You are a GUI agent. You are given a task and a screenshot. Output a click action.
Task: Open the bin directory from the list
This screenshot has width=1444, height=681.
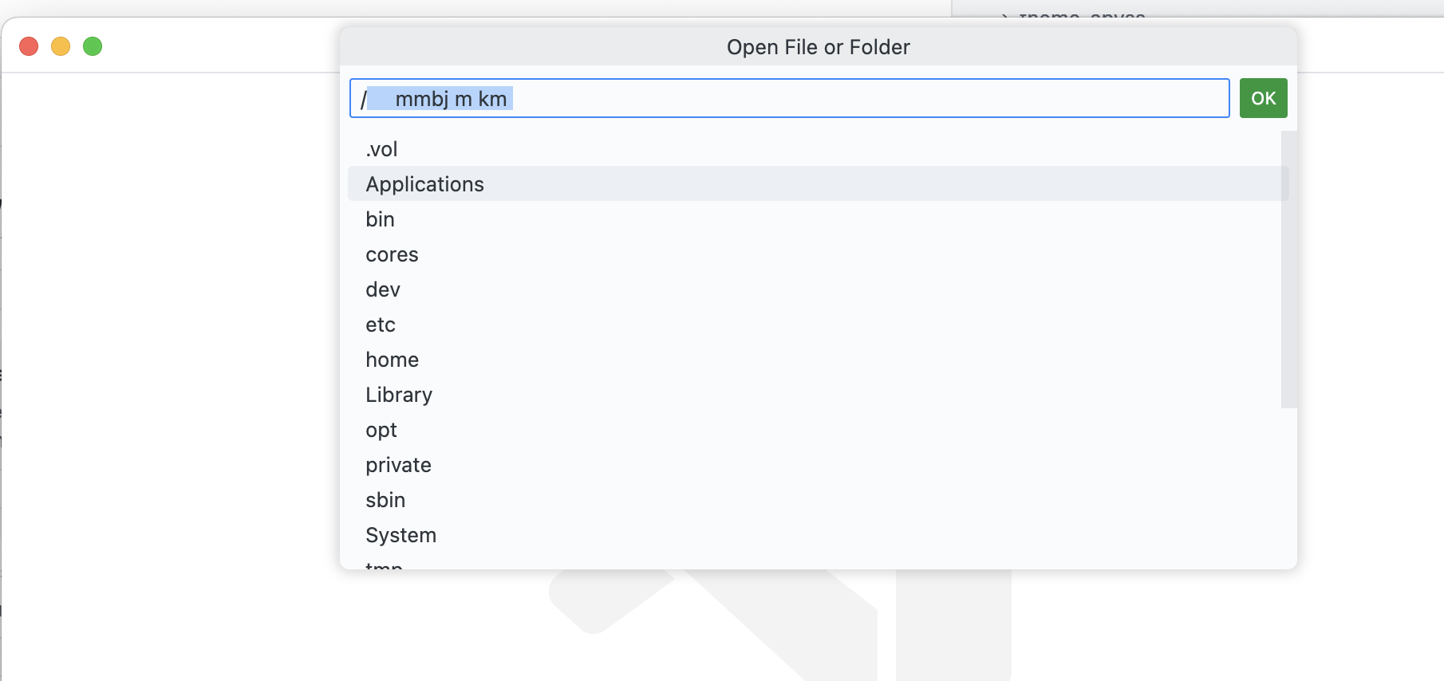(x=380, y=219)
